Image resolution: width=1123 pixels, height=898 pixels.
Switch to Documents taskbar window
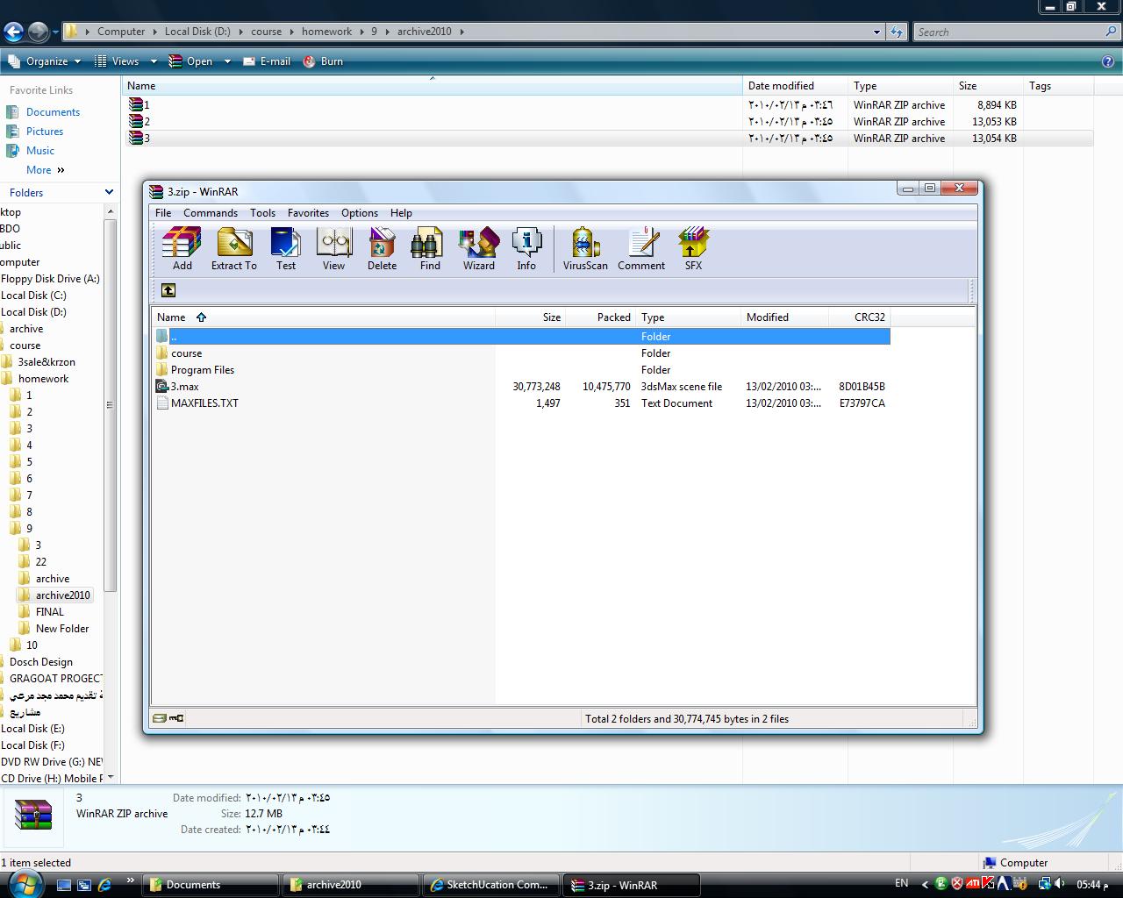[x=211, y=885]
